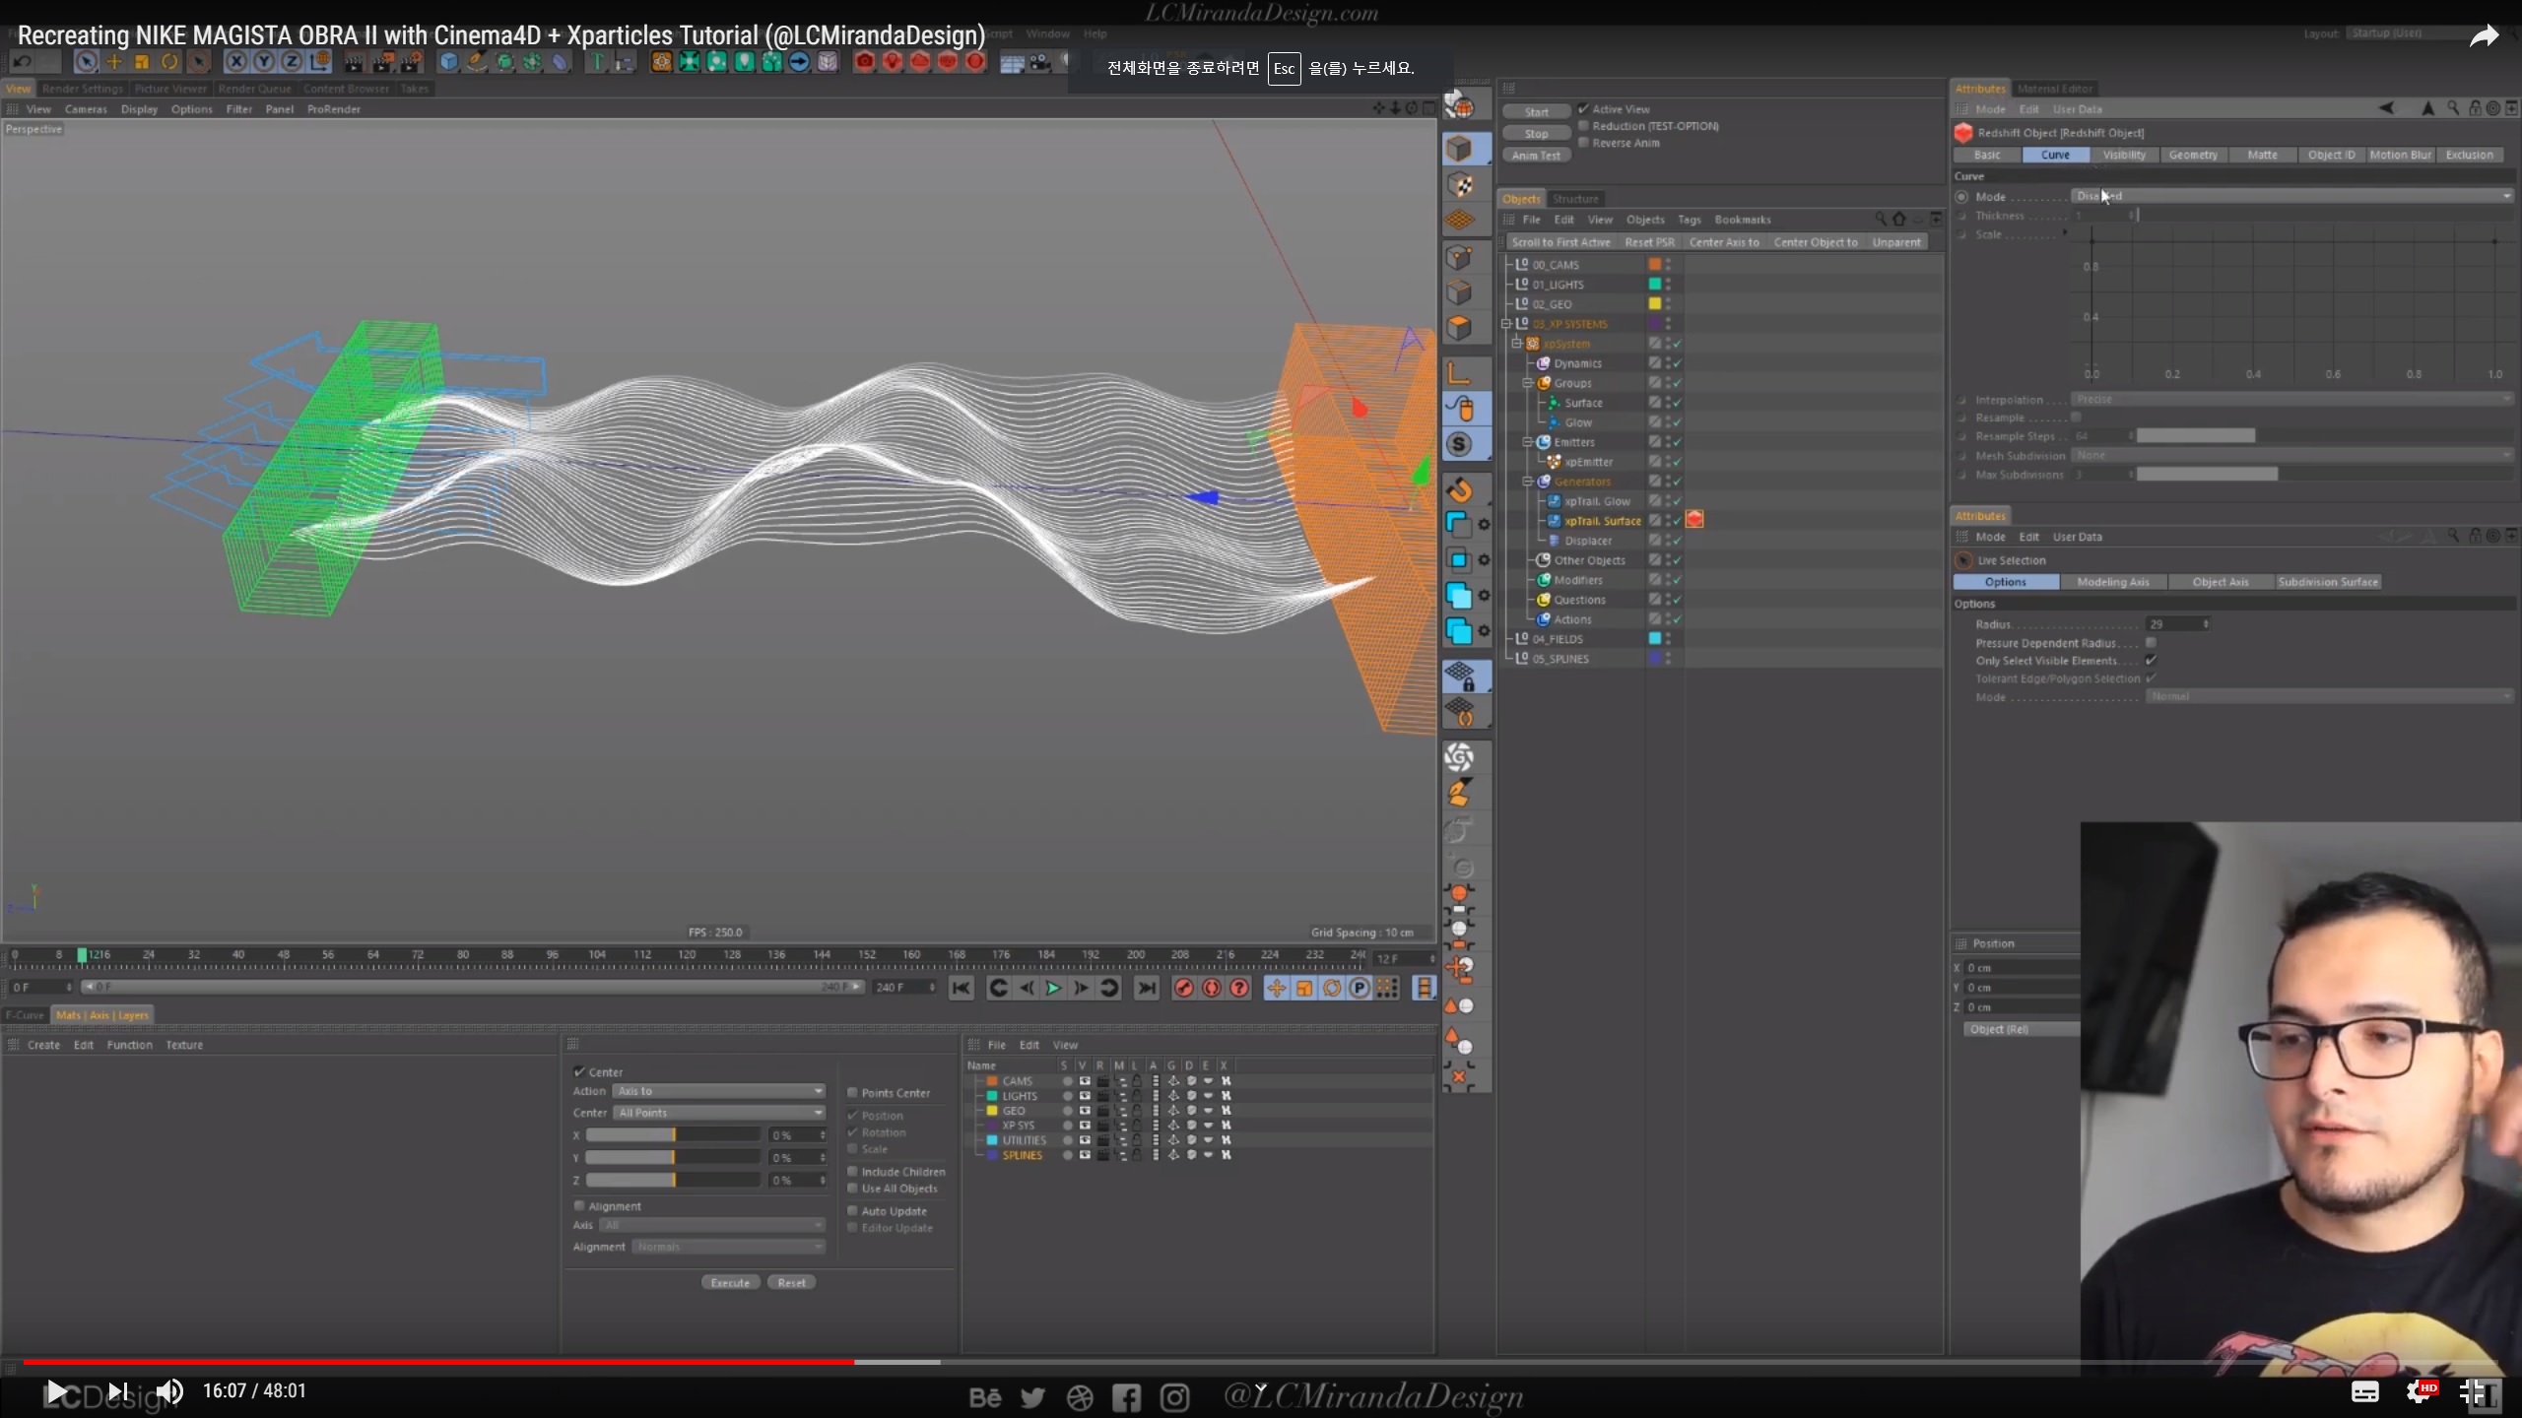Click the Reset PSR button
This screenshot has height=1418, width=2522.
tap(1649, 242)
